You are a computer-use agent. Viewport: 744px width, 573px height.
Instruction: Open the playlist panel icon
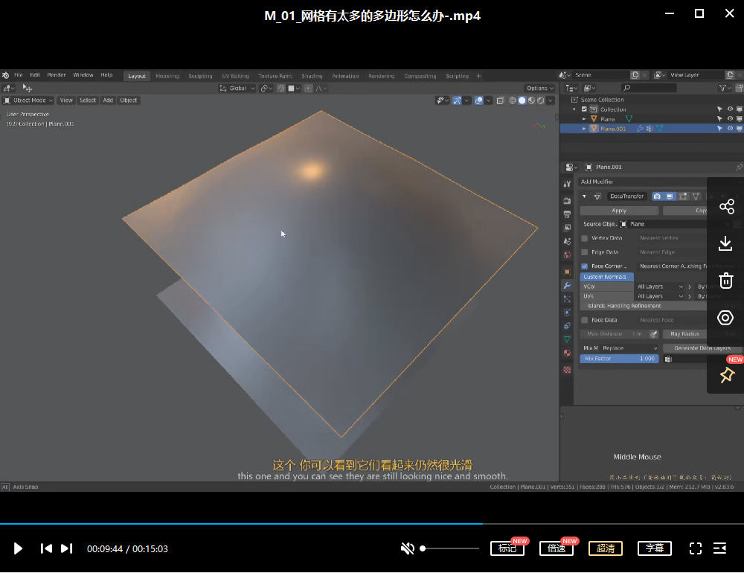[x=720, y=548]
